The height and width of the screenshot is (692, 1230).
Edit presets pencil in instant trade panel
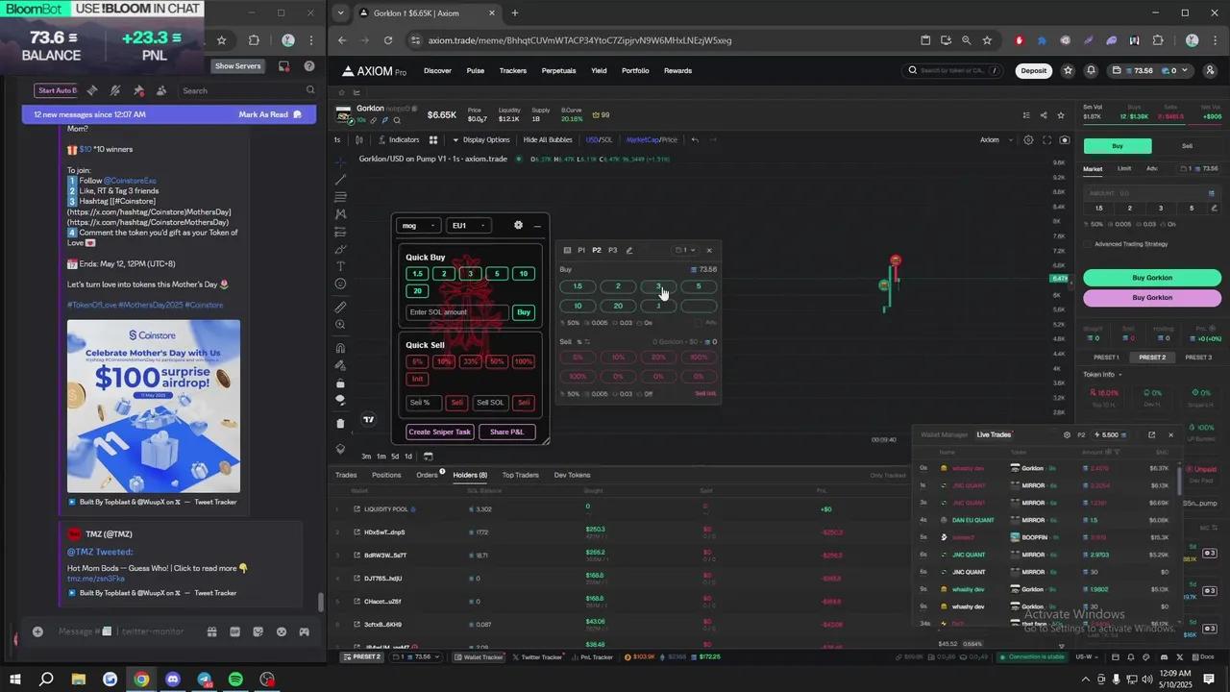tap(629, 250)
